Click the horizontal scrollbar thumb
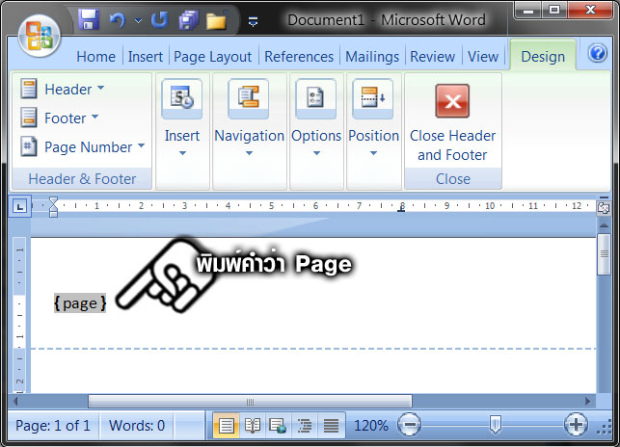 tap(250, 402)
